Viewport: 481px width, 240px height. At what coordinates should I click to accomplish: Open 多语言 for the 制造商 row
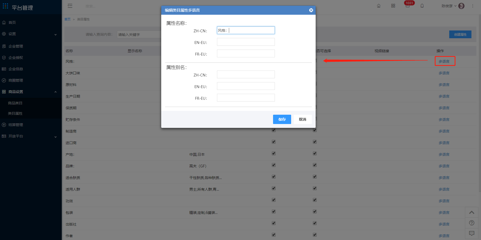pos(444,131)
